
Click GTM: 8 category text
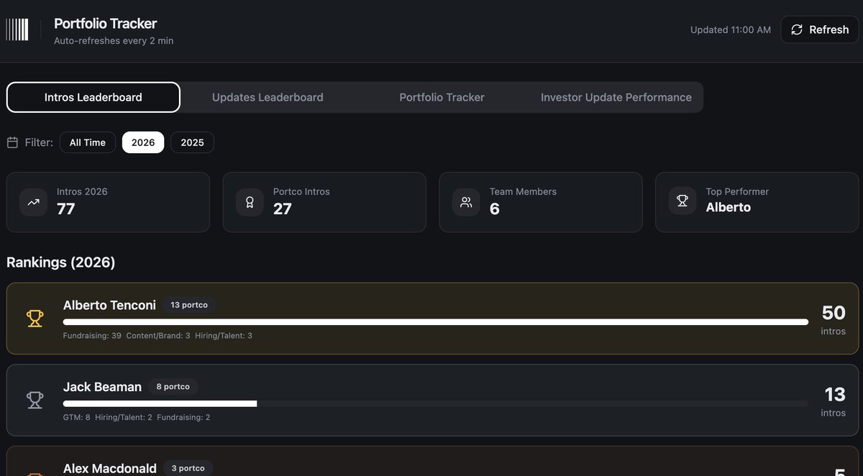[77, 417]
